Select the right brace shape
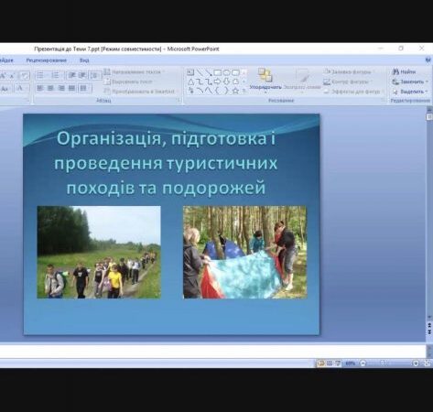This screenshot has width=433, height=412. (226, 91)
